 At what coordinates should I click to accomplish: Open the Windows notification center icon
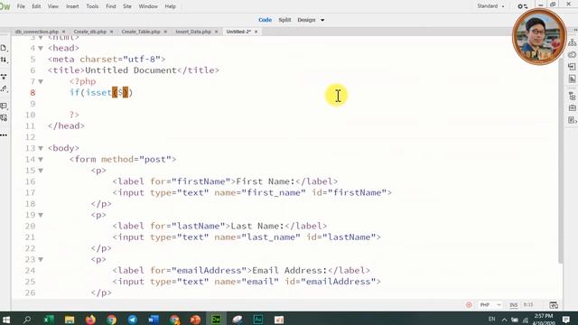click(566, 319)
